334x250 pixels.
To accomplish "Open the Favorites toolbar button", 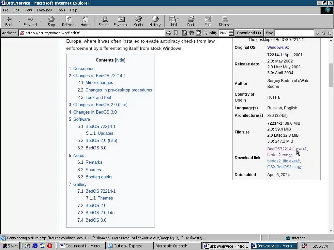I will [121, 21].
